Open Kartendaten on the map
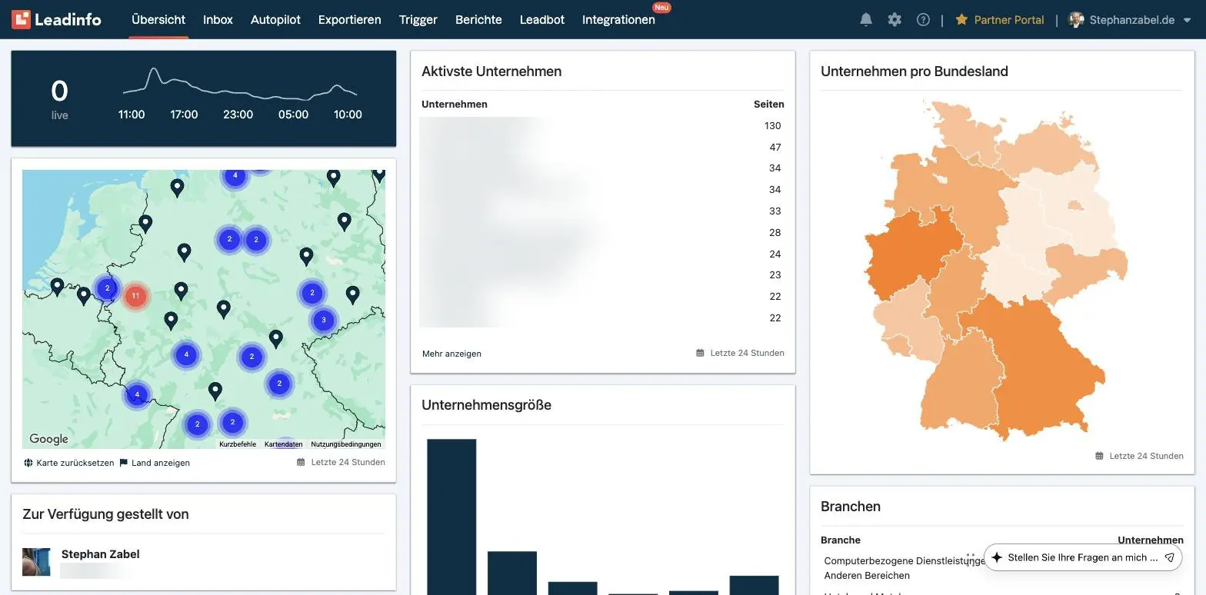The height and width of the screenshot is (595, 1206). (283, 444)
